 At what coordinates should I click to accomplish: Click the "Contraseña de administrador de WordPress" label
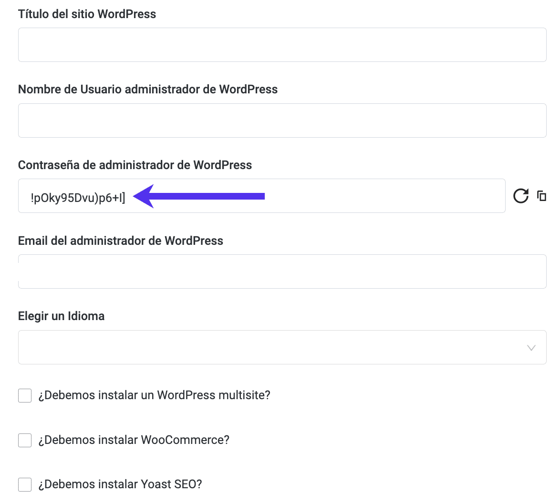135,165
